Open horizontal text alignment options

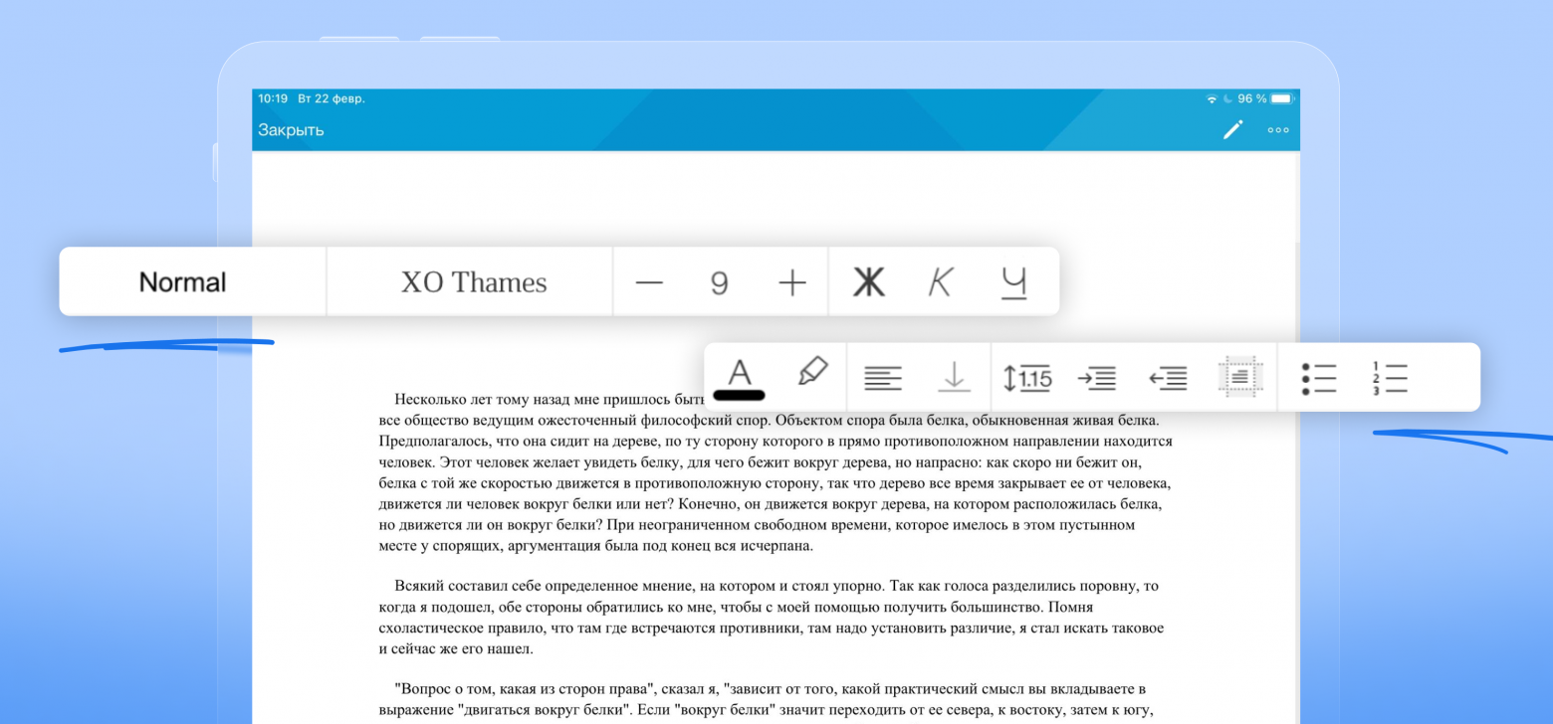tap(883, 378)
